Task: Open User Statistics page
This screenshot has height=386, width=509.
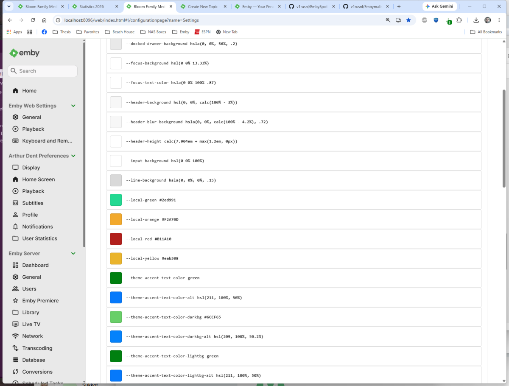Action: (x=39, y=238)
